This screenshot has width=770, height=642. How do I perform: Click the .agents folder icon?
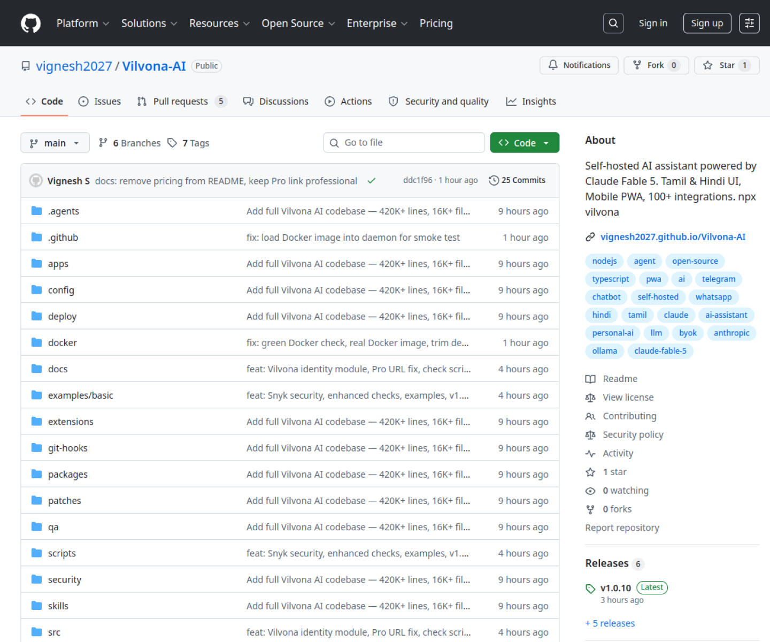pyautogui.click(x=36, y=211)
